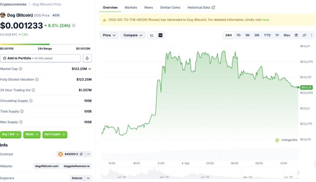Image resolution: width=316 pixels, height=182 pixels.
Task: Click the current price marker on chart
Action: point(298,87)
